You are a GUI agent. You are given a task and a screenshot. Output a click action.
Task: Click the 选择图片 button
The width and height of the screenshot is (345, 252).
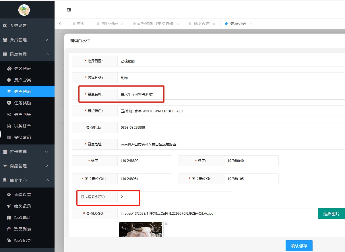click(331, 214)
